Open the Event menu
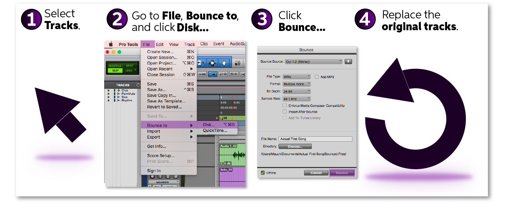This screenshot has height=216, width=508. point(219,44)
